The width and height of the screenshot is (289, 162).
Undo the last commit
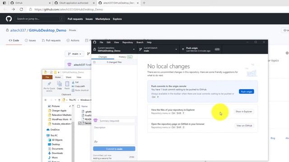tap(131, 157)
